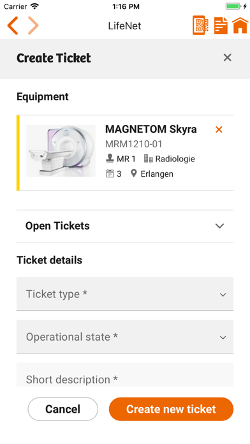The height and width of the screenshot is (444, 250).
Task: Select the MAGNETOM Skyra equipment title
Action: (x=151, y=129)
